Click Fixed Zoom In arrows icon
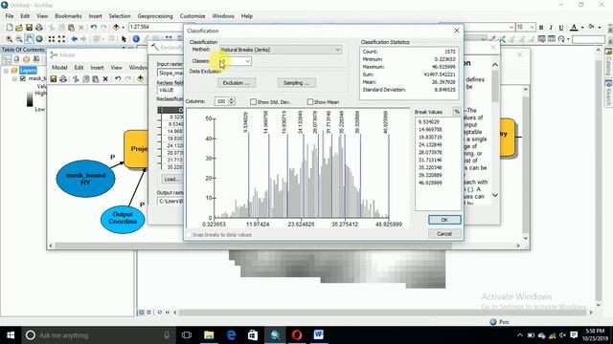Screen dimensions: 613x344 (x=52, y=39)
